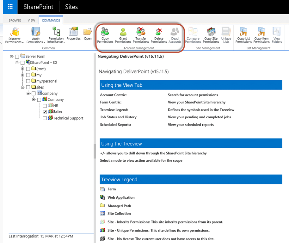This screenshot has width=289, height=243.
Task: Check the my/personal node checkbox
Action: pos(28,81)
